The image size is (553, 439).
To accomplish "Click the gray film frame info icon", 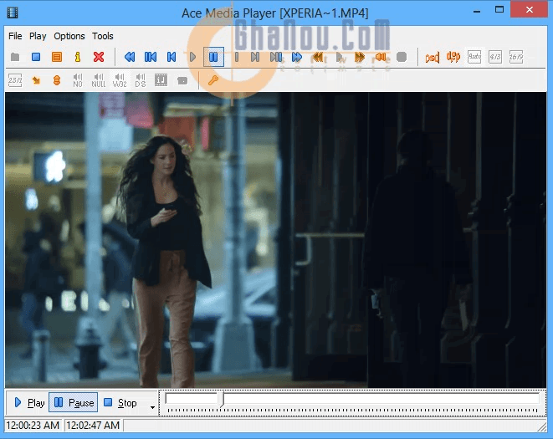I will [161, 80].
